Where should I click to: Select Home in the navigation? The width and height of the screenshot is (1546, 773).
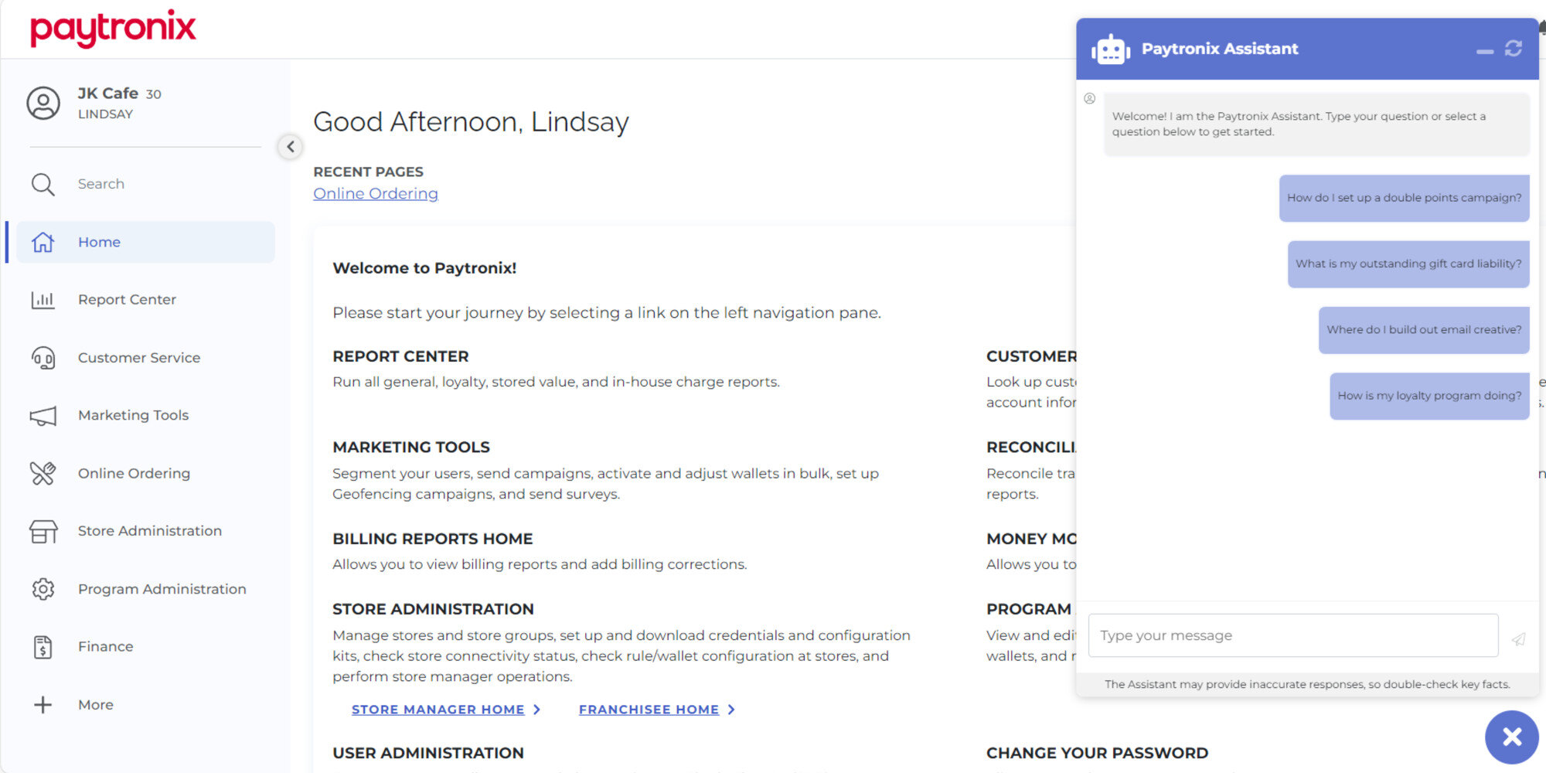[x=145, y=242]
